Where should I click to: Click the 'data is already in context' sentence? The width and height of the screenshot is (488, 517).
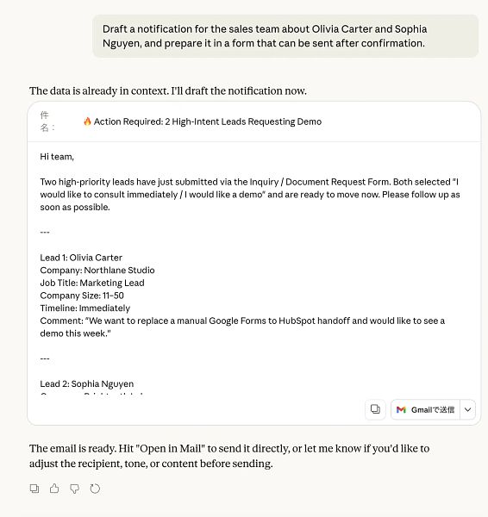(168, 90)
